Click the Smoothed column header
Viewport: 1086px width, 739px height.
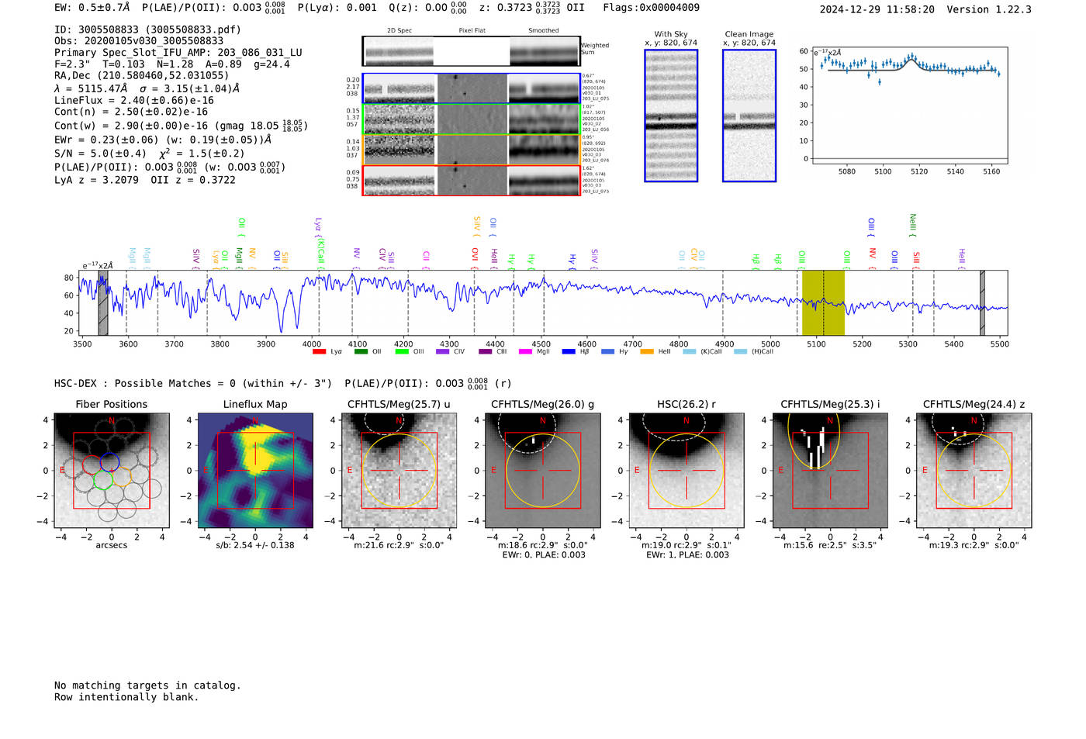[544, 30]
